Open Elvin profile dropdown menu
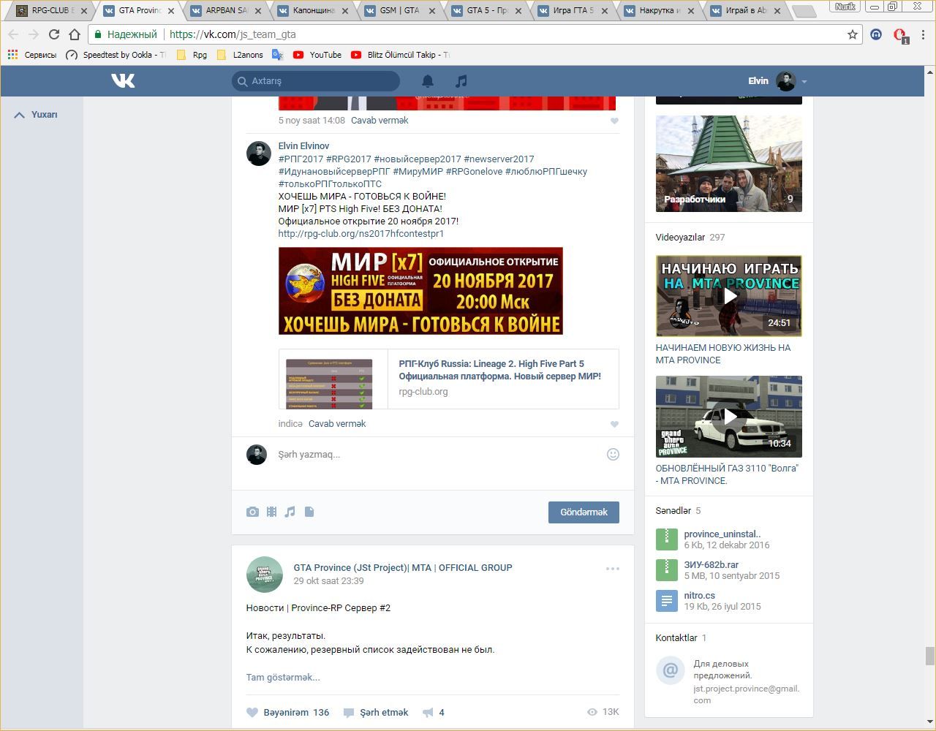 pyautogui.click(x=777, y=81)
